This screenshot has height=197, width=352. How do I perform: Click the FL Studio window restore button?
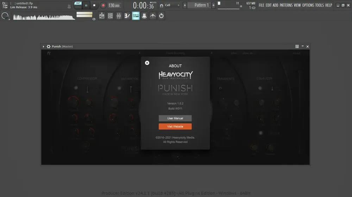pos(343,5)
